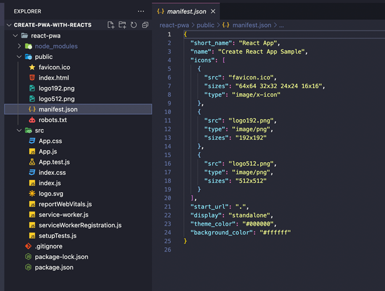
Task: Click react-pwa in the breadcrumb path
Action: coord(174,25)
